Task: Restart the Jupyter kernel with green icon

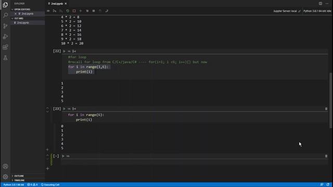Action: (68, 11)
